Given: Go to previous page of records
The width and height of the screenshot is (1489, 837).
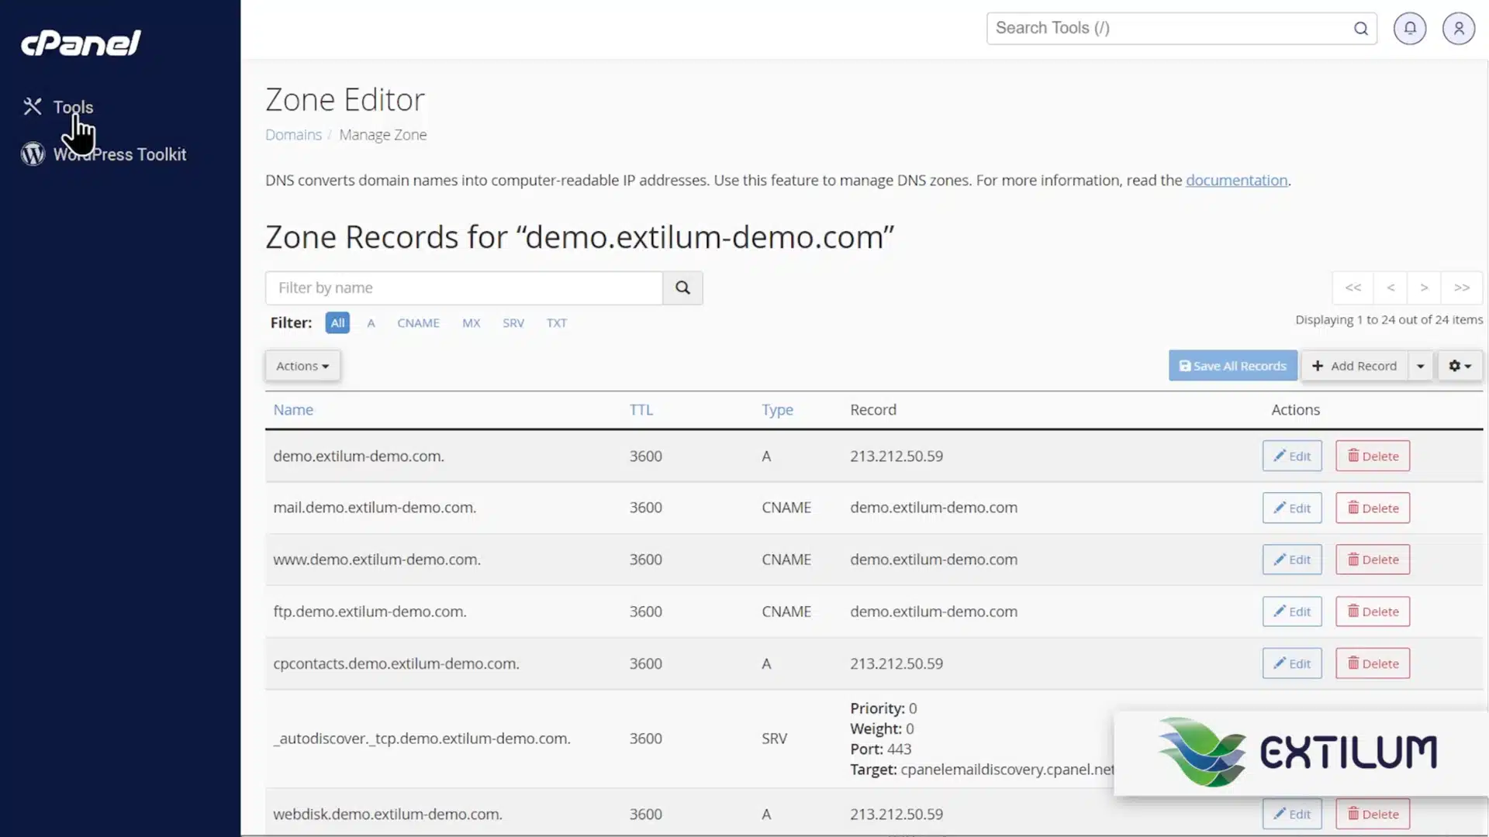Looking at the screenshot, I should click(x=1391, y=288).
